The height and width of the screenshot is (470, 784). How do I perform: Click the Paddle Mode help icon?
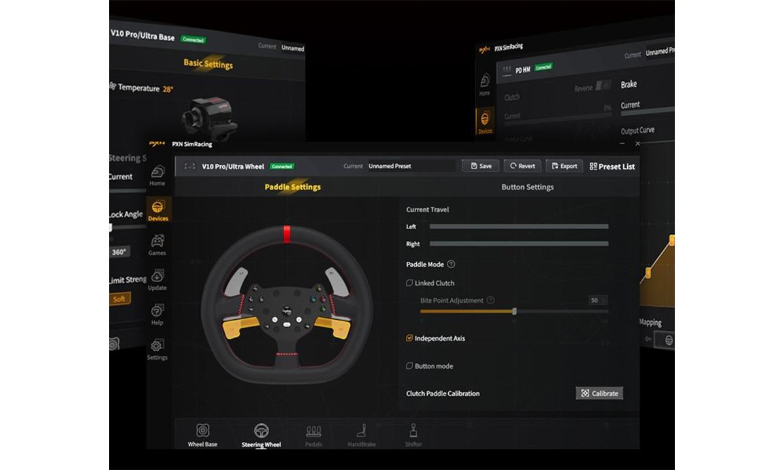[452, 264]
